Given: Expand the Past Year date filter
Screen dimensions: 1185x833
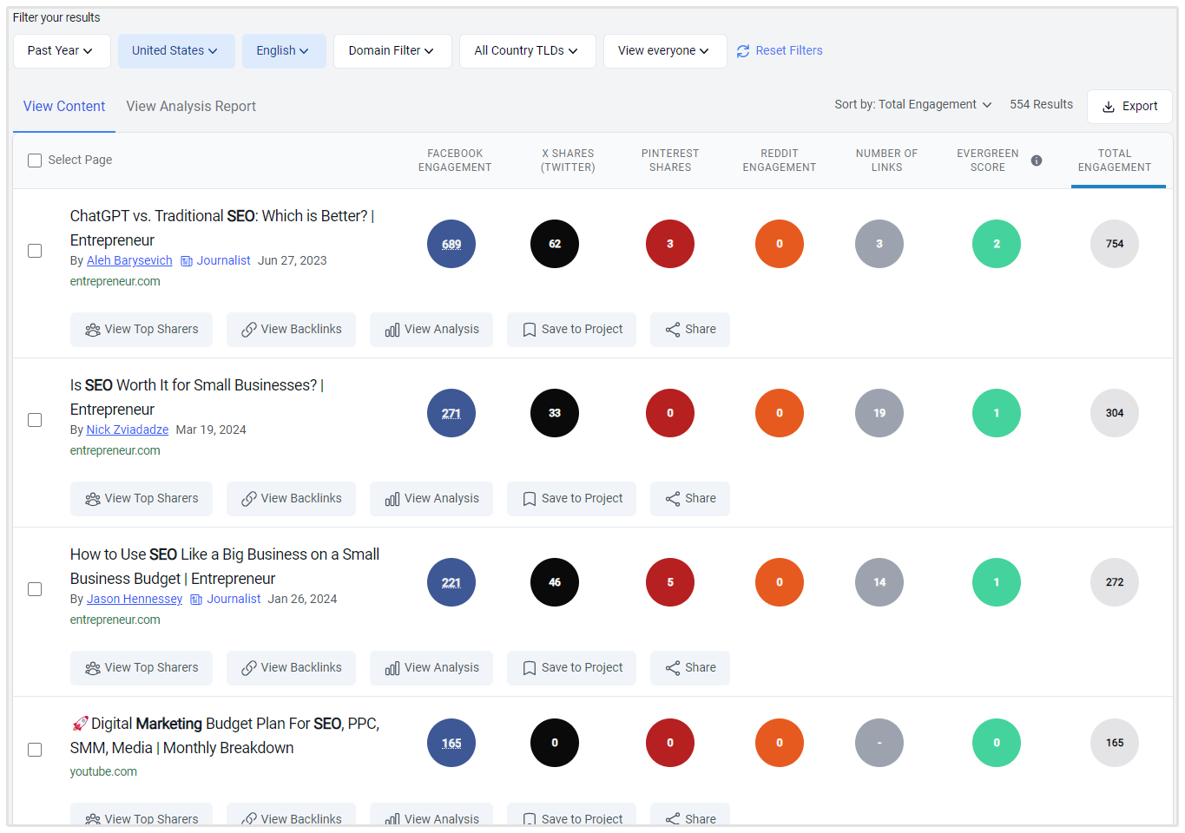Looking at the screenshot, I should [61, 51].
